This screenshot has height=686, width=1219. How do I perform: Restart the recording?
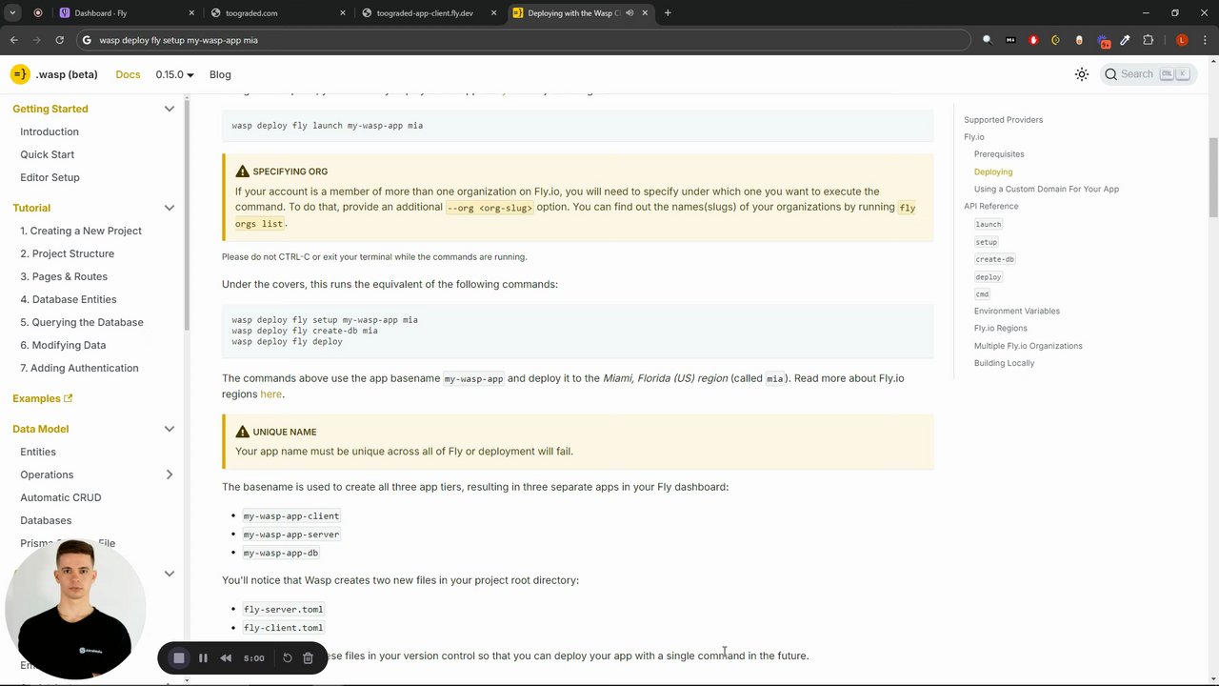tap(287, 658)
